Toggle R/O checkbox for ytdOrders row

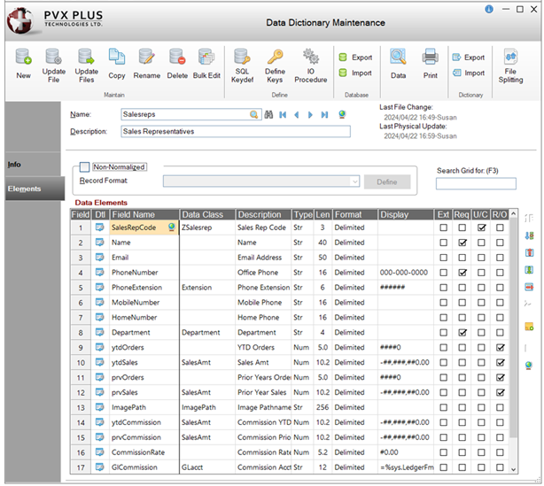[x=501, y=348]
